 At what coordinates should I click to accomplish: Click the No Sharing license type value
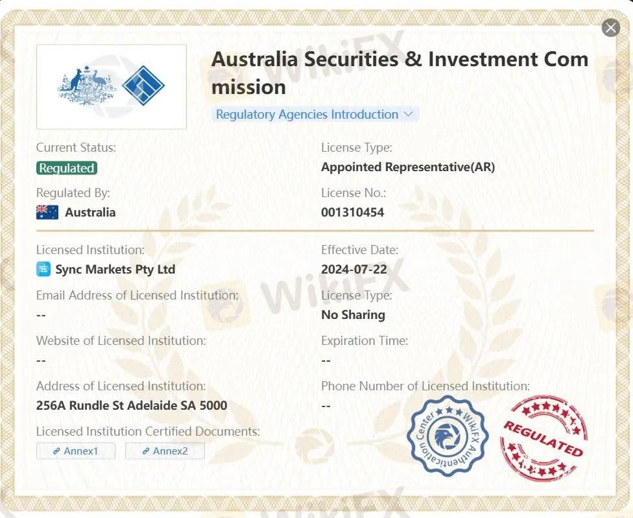point(353,315)
